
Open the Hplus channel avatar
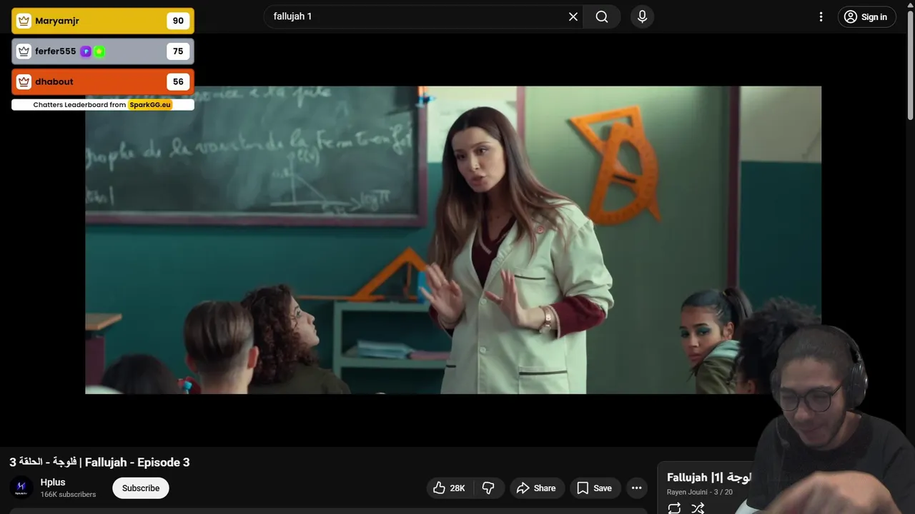(x=21, y=488)
